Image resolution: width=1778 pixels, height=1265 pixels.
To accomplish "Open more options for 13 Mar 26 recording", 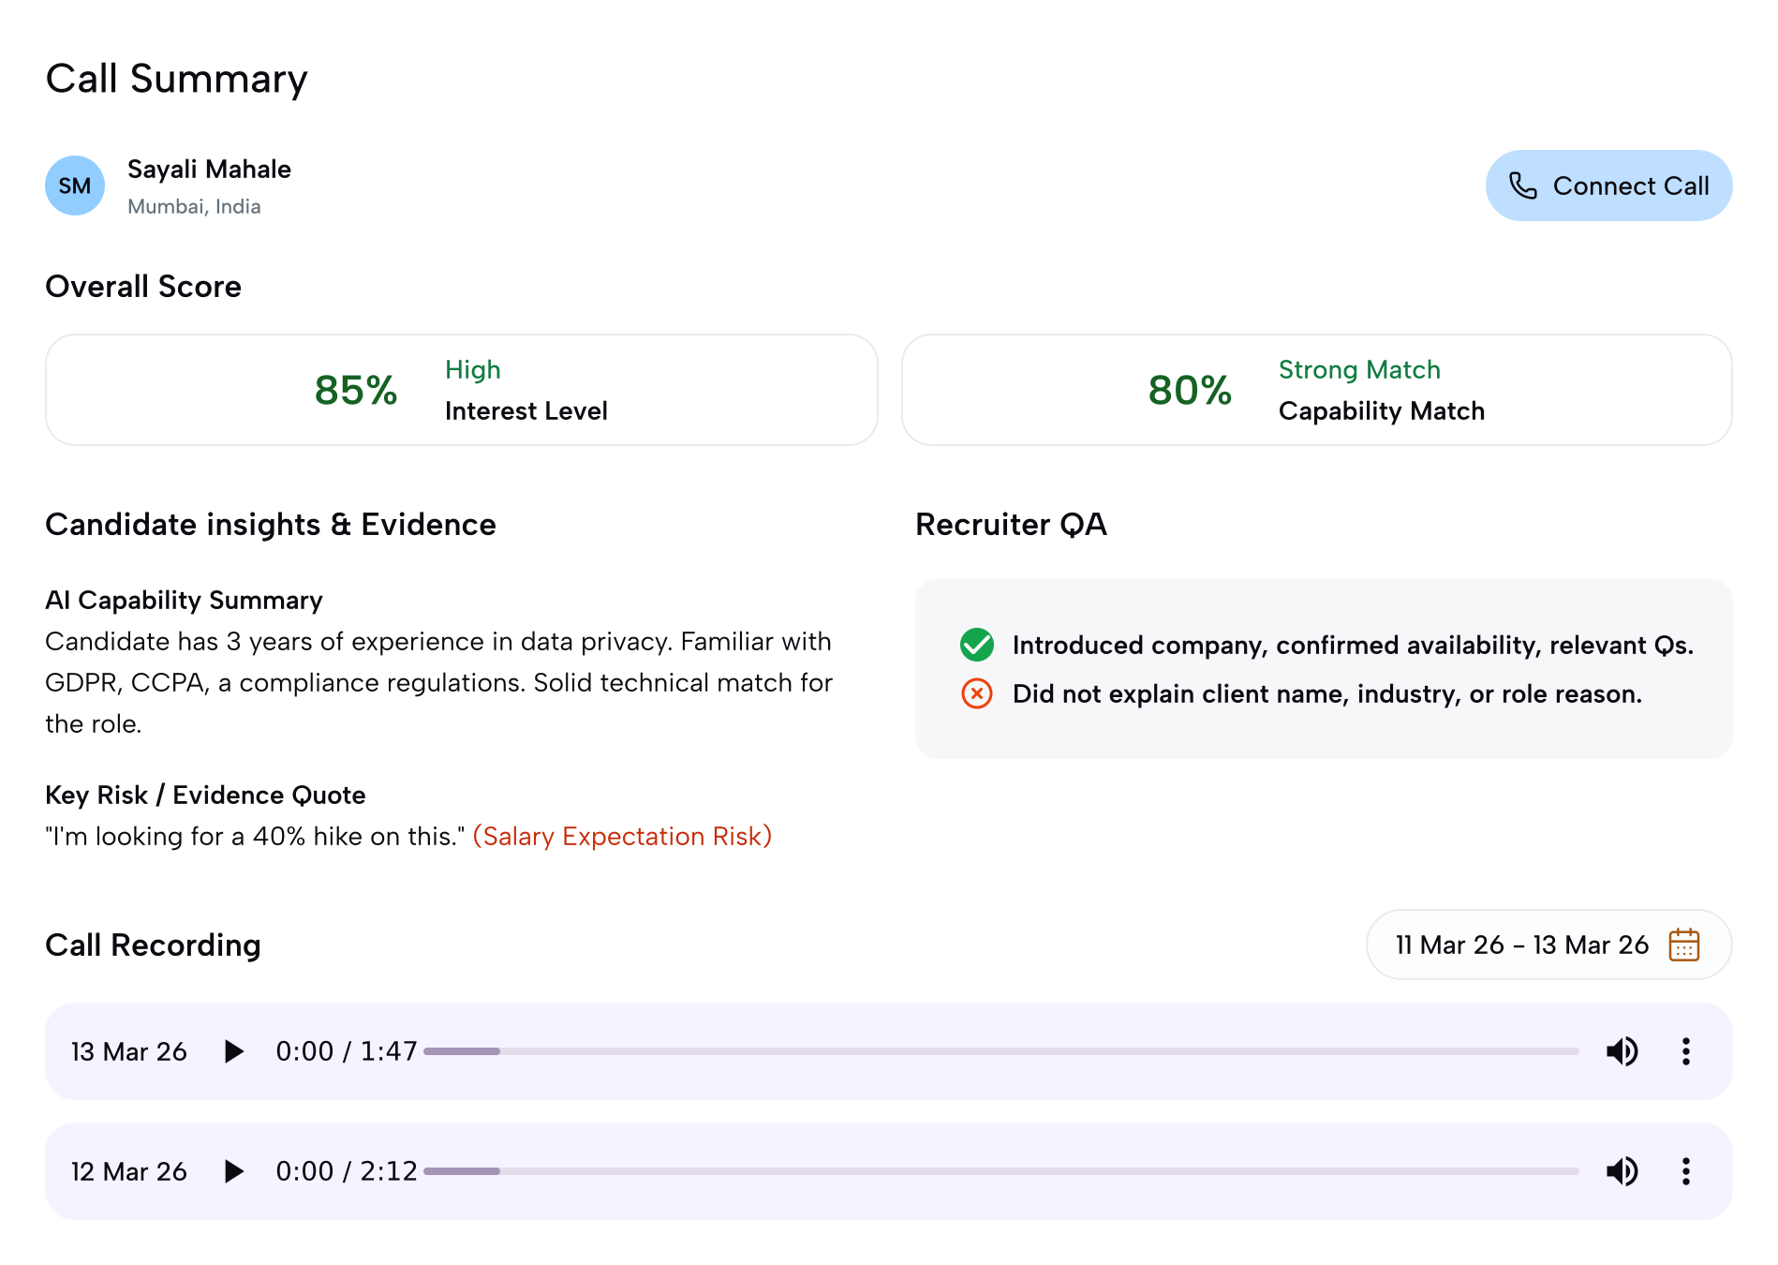I will pyautogui.click(x=1685, y=1051).
